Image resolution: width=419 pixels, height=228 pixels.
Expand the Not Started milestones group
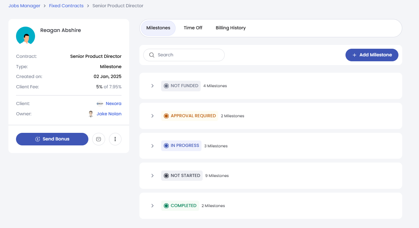[152, 175]
